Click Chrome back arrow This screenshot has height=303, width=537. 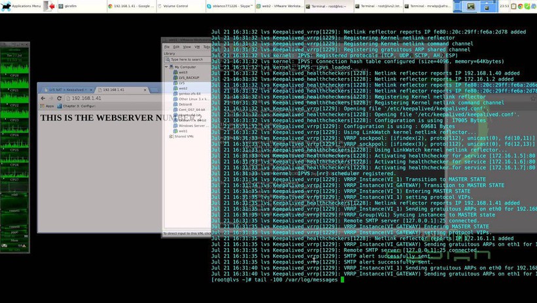click(43, 98)
